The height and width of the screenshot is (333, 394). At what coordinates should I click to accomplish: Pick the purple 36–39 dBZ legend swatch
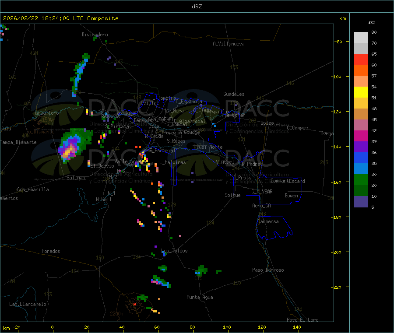(361, 147)
